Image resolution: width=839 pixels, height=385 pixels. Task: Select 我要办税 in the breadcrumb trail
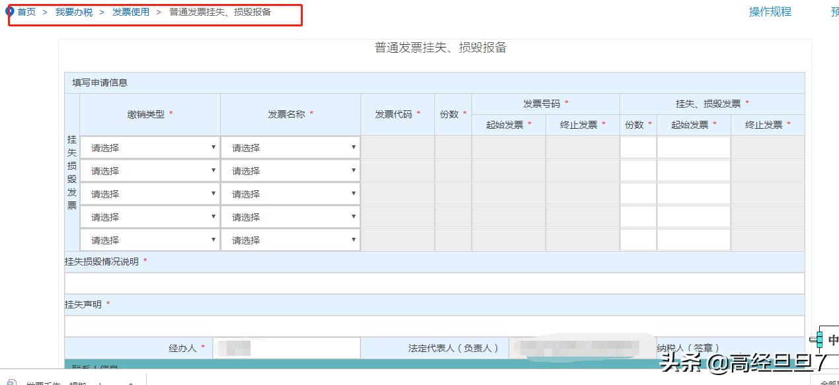tap(74, 11)
